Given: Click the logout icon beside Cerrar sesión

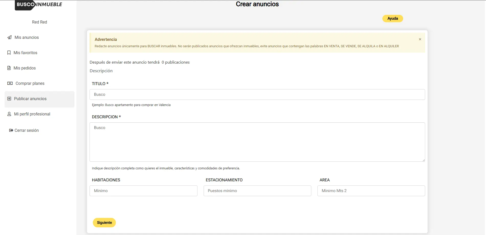Looking at the screenshot, I should pos(11,130).
